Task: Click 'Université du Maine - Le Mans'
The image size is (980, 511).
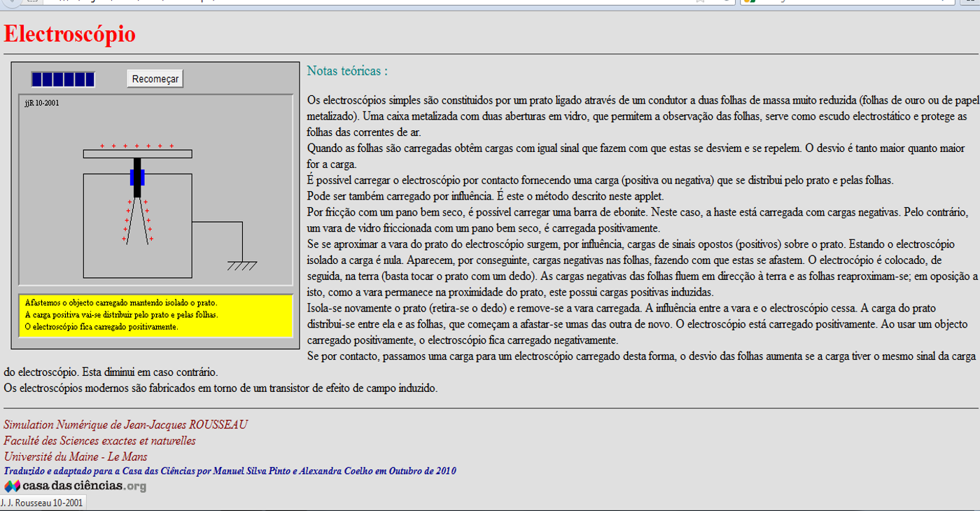Action: click(x=76, y=457)
